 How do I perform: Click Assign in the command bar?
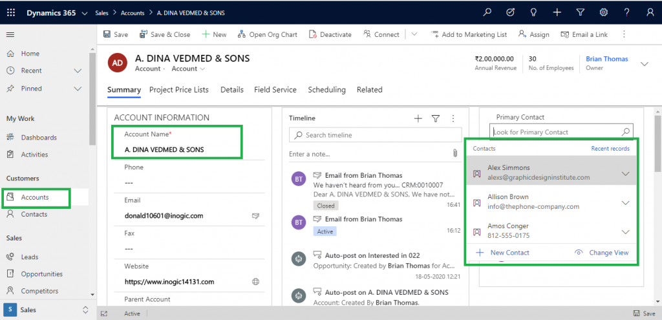[x=533, y=35]
